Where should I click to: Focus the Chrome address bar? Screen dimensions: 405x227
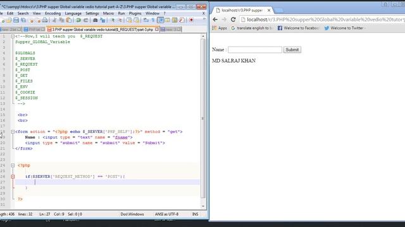click(322, 20)
